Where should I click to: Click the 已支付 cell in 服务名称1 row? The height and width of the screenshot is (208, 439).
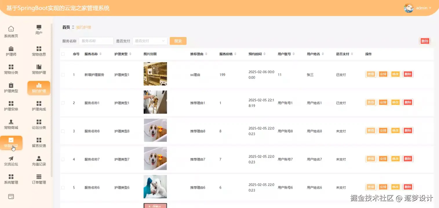tap(341, 103)
